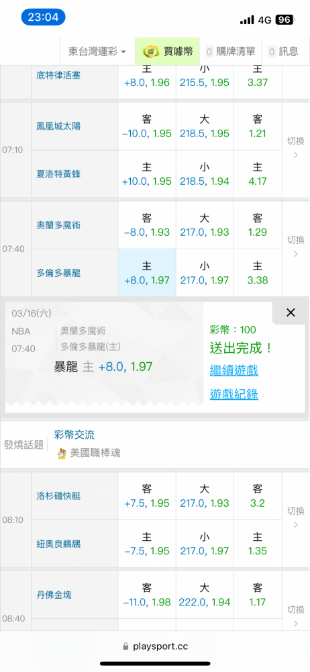Tap the lock icon beside playsport.cc
Viewport: 310px width, 672px height.
tap(125, 646)
